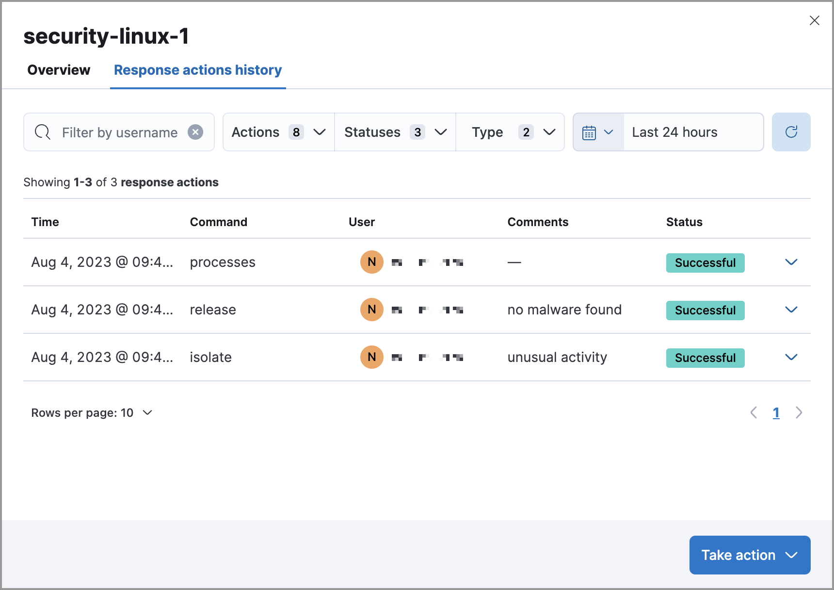This screenshot has height=590, width=834.
Task: Click the search magnifier in the filter field
Action: (x=42, y=132)
